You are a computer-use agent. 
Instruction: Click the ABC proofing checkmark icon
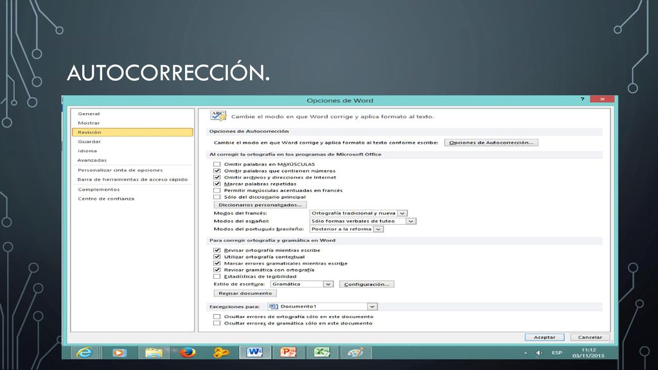point(218,116)
